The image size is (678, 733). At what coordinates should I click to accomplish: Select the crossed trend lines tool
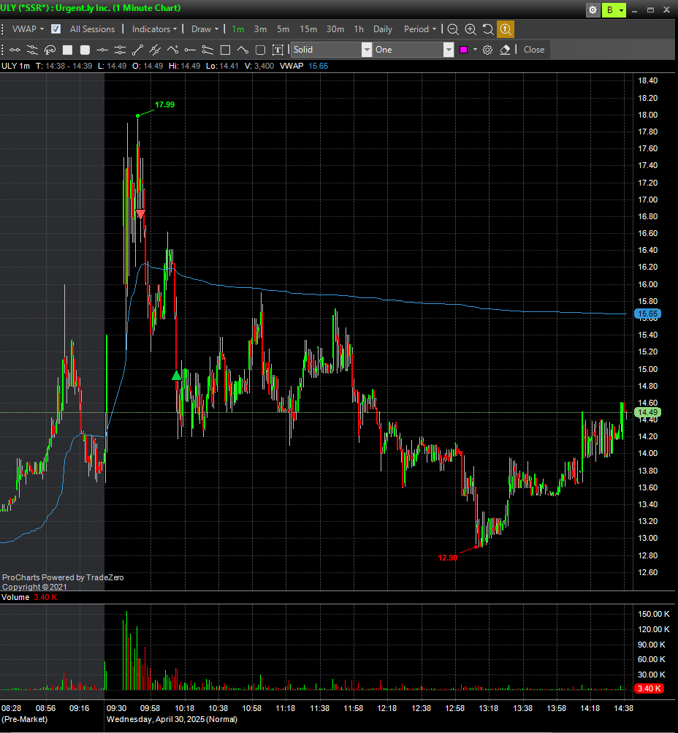pos(155,50)
